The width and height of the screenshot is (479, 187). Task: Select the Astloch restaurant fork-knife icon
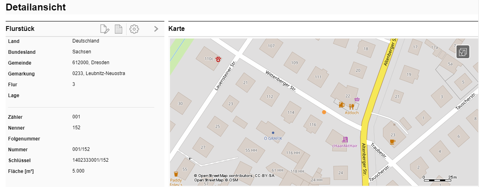(x=352, y=106)
